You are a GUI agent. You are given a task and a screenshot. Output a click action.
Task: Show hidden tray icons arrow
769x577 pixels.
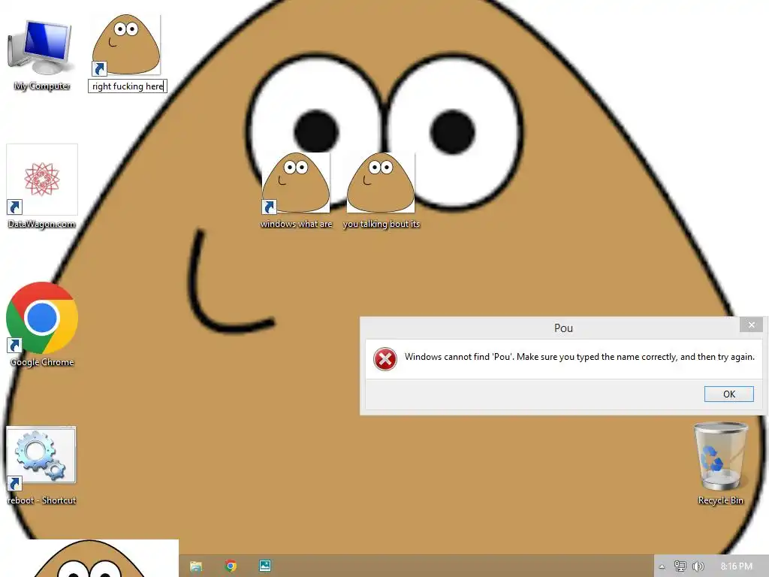(x=662, y=566)
